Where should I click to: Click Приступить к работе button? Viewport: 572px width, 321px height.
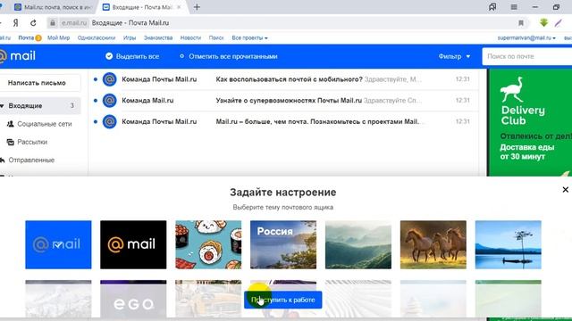(x=283, y=300)
